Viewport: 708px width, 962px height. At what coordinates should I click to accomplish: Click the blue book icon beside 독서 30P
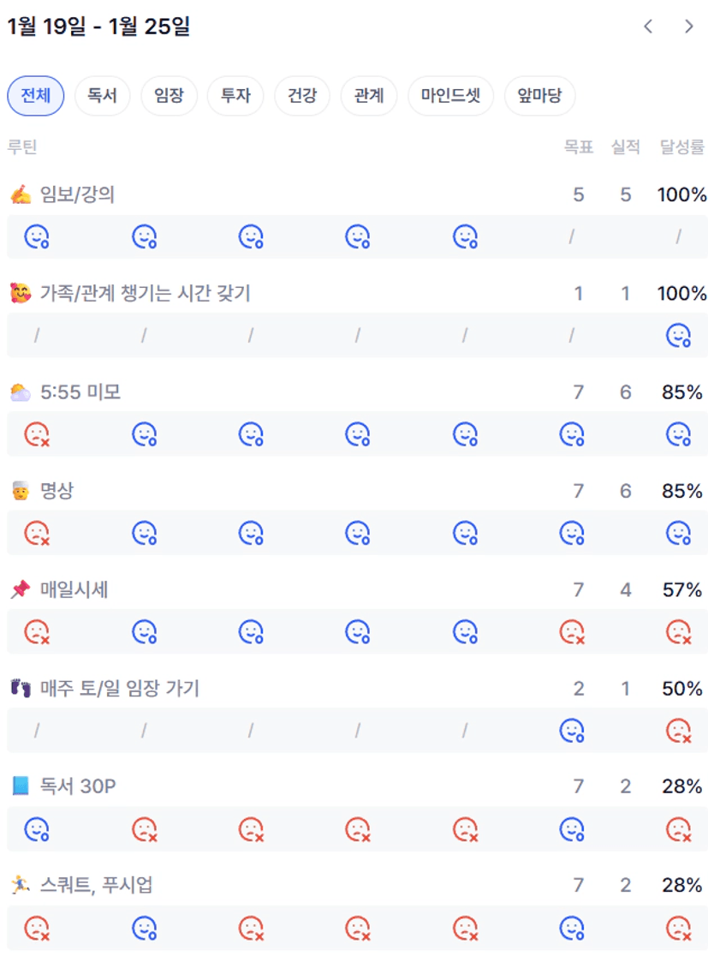(x=21, y=786)
